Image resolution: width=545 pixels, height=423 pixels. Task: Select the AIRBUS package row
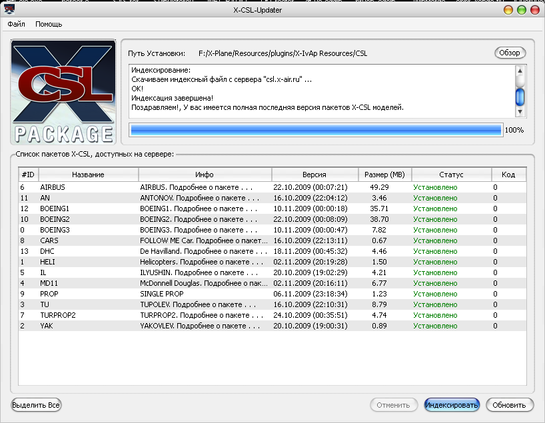pyautogui.click(x=272, y=187)
